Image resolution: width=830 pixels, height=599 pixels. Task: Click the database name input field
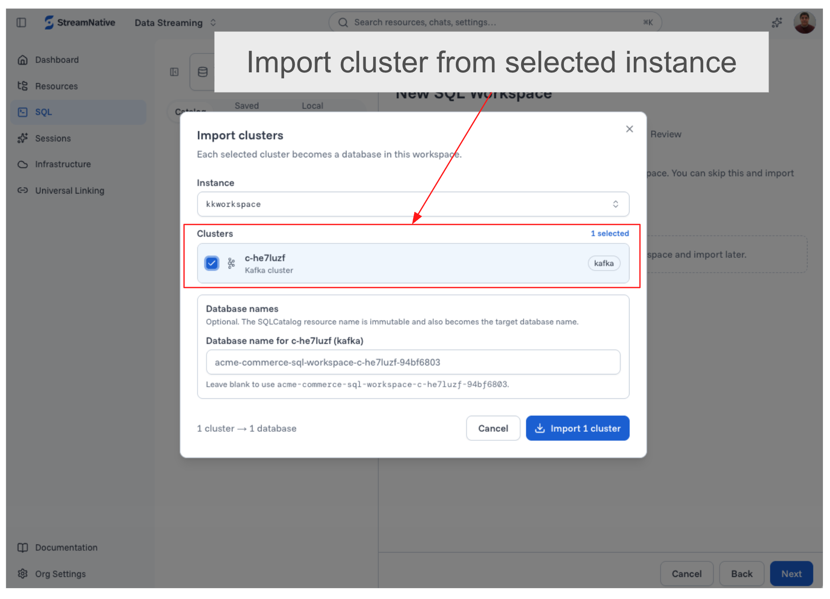pyautogui.click(x=413, y=362)
